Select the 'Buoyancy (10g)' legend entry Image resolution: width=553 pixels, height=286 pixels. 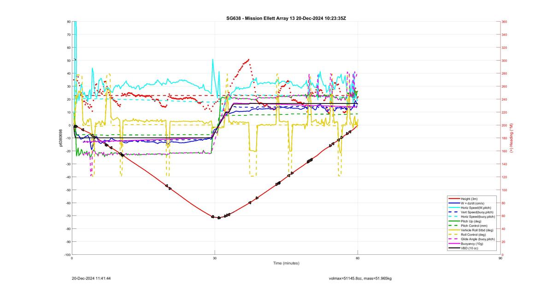click(x=472, y=244)
